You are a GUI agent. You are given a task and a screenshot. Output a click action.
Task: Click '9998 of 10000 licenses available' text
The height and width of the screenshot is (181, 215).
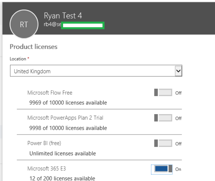pyautogui.click(x=68, y=128)
